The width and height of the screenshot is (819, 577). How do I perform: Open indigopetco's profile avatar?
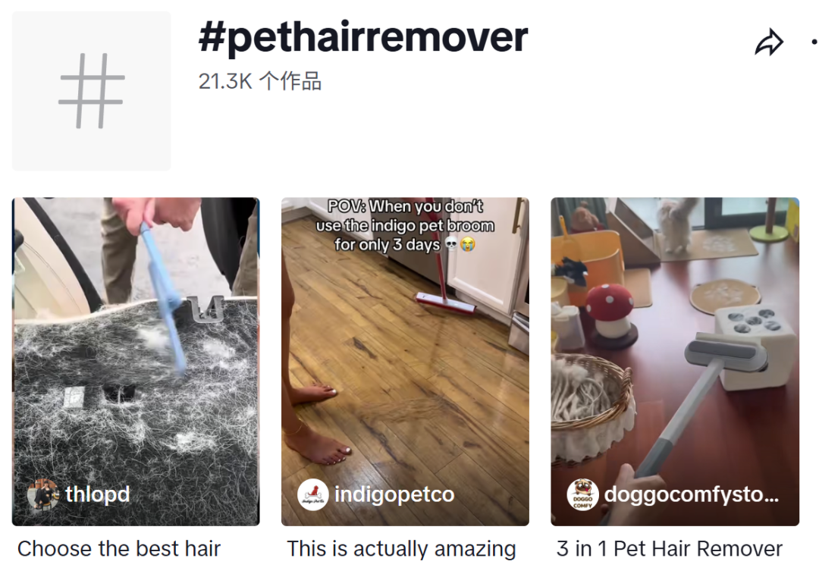tap(313, 494)
